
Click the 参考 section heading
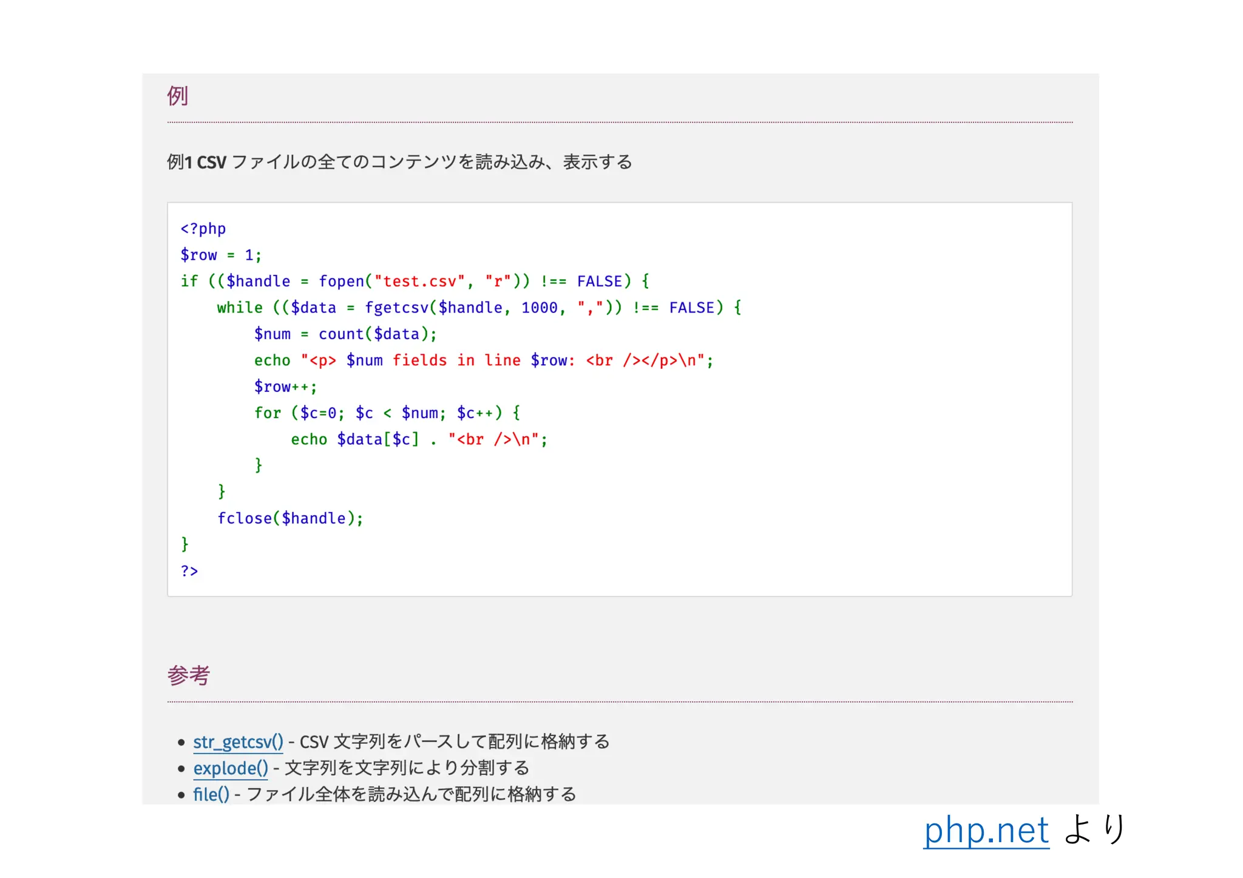click(x=189, y=675)
